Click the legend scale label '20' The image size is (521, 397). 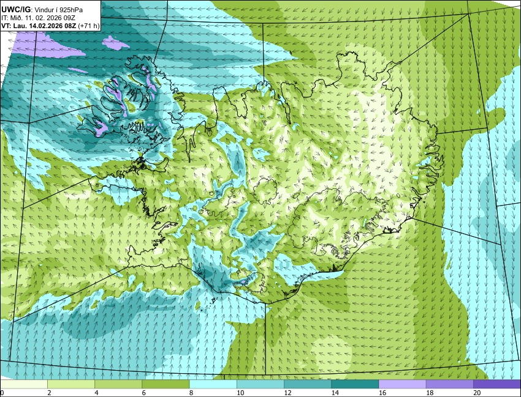(477, 393)
